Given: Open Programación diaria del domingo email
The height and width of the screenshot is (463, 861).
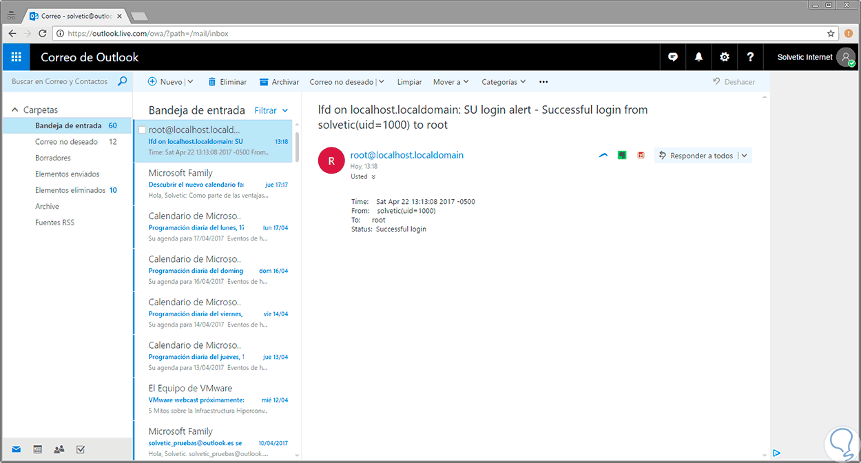Looking at the screenshot, I should [214, 270].
